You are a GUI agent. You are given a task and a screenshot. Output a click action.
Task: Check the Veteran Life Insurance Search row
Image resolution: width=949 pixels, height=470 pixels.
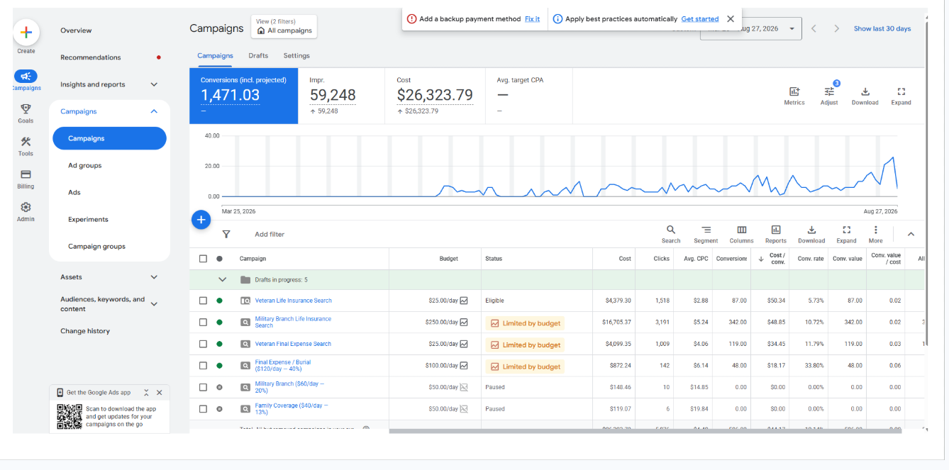[204, 301]
